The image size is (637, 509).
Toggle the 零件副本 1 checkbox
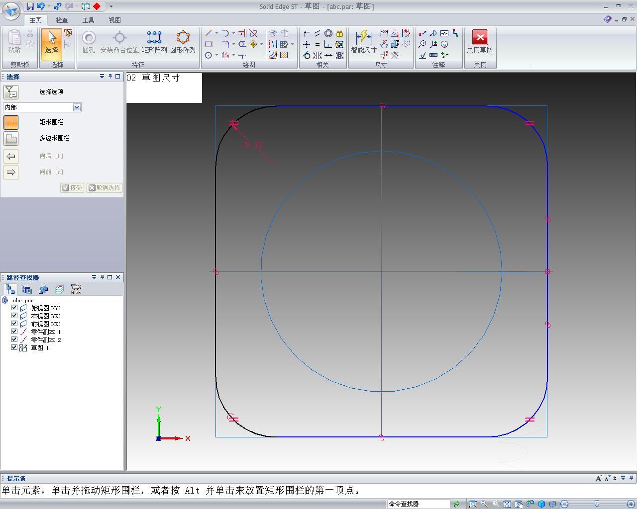point(14,332)
